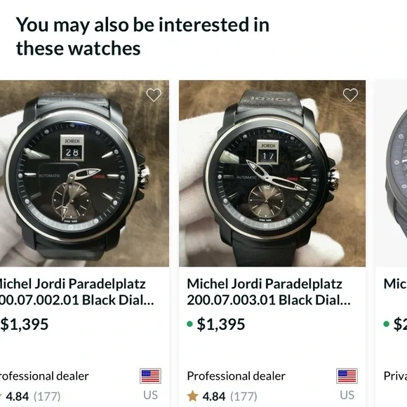Click US flag icon on first listing
Screen dimensions: 407x407
point(150,376)
